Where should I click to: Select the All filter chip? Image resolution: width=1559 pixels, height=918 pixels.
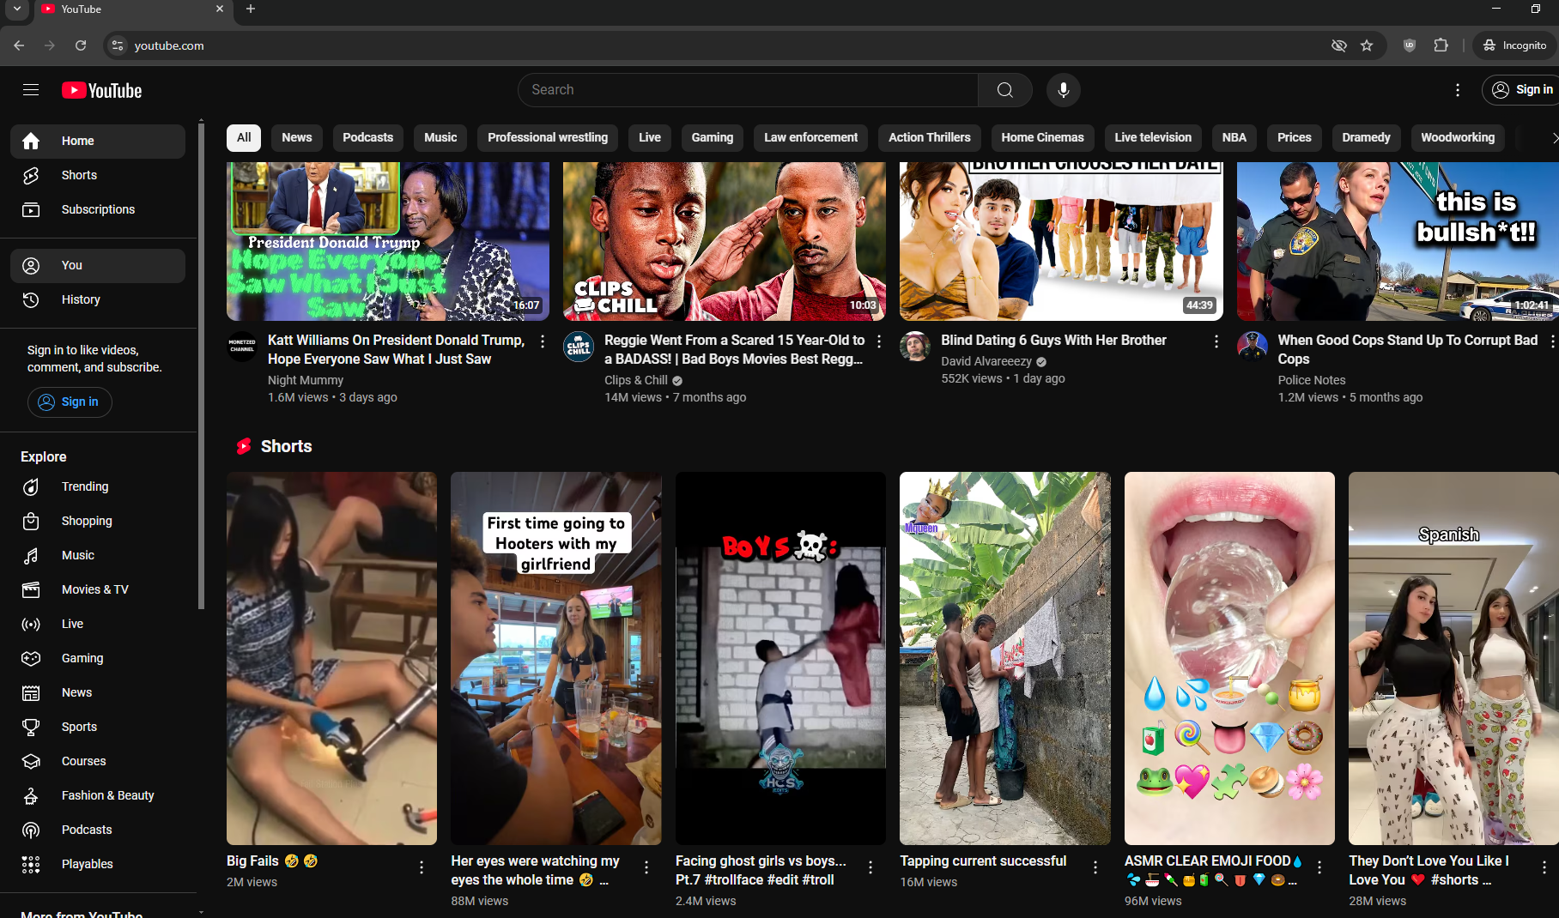click(244, 137)
